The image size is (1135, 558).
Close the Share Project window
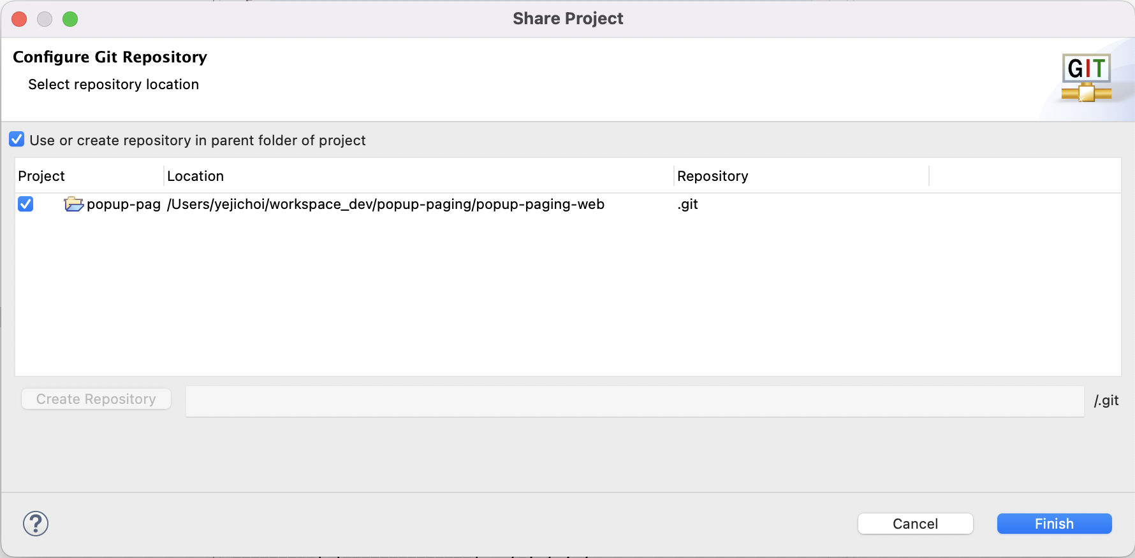(19, 19)
